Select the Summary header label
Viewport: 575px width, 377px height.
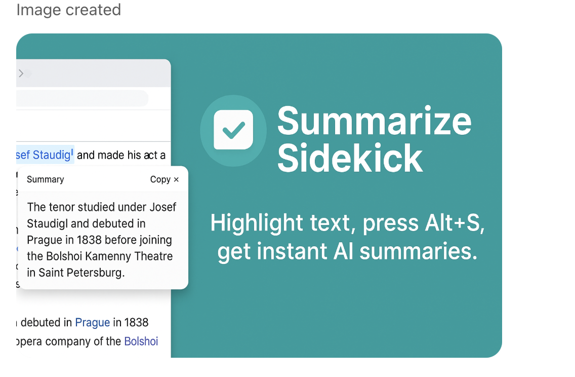click(x=45, y=179)
